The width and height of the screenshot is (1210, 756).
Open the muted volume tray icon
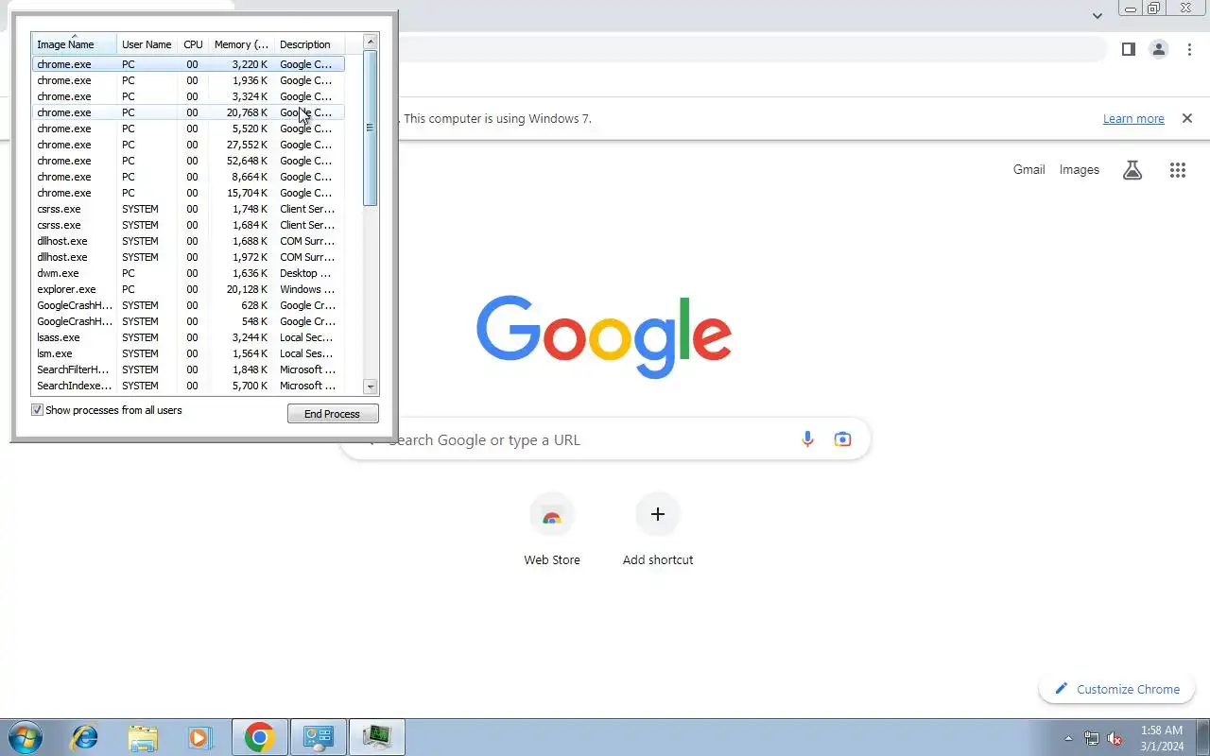(x=1115, y=738)
